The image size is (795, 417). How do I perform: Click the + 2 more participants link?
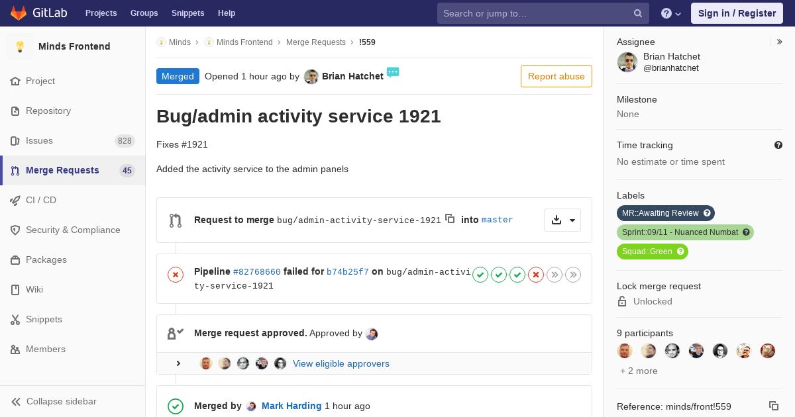[x=639, y=371]
